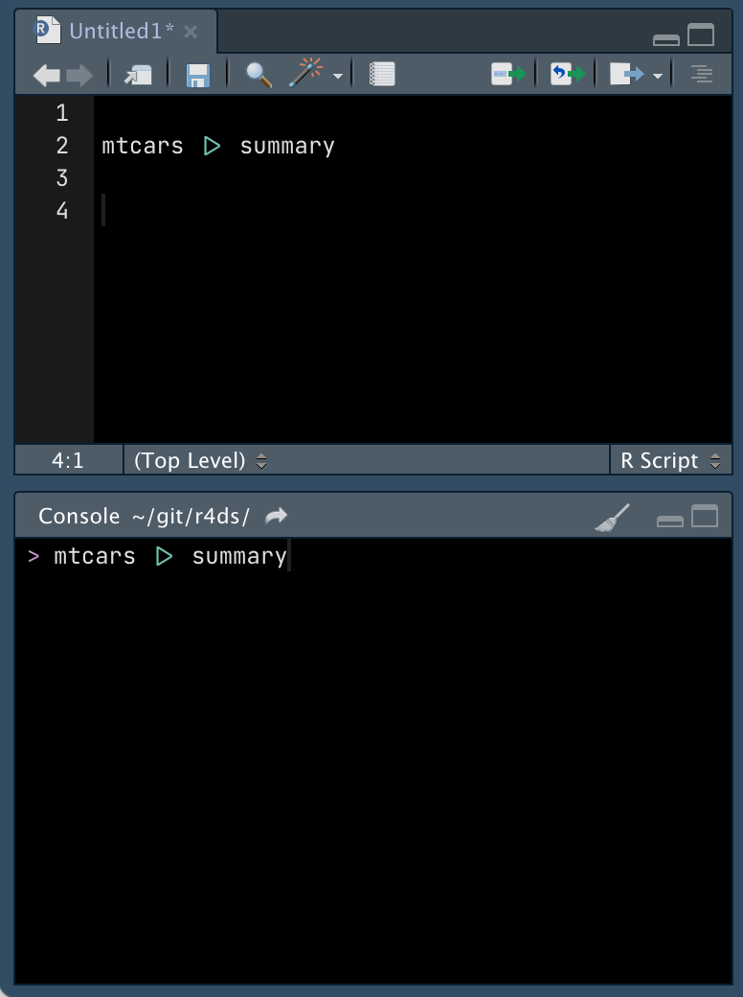Source the entire script
The width and height of the screenshot is (743, 997).
coord(625,73)
